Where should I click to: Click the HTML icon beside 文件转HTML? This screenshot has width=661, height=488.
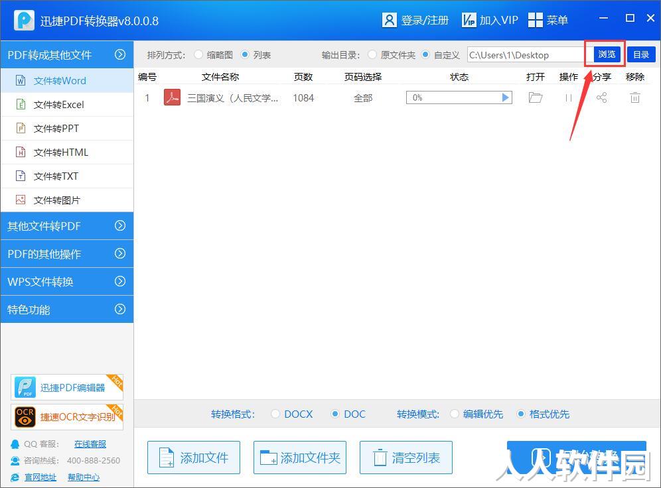(21, 152)
